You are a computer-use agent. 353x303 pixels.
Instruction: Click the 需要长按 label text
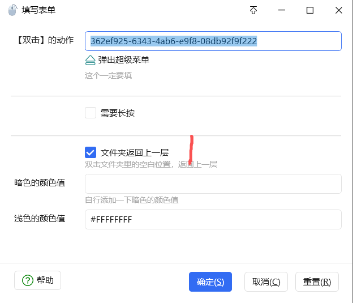point(118,113)
